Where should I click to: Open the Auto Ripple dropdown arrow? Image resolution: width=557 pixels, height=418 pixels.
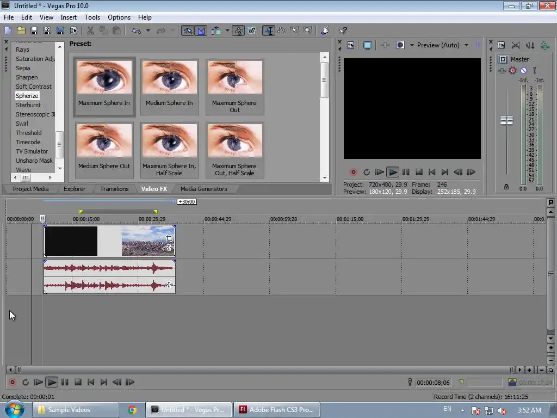point(227,31)
